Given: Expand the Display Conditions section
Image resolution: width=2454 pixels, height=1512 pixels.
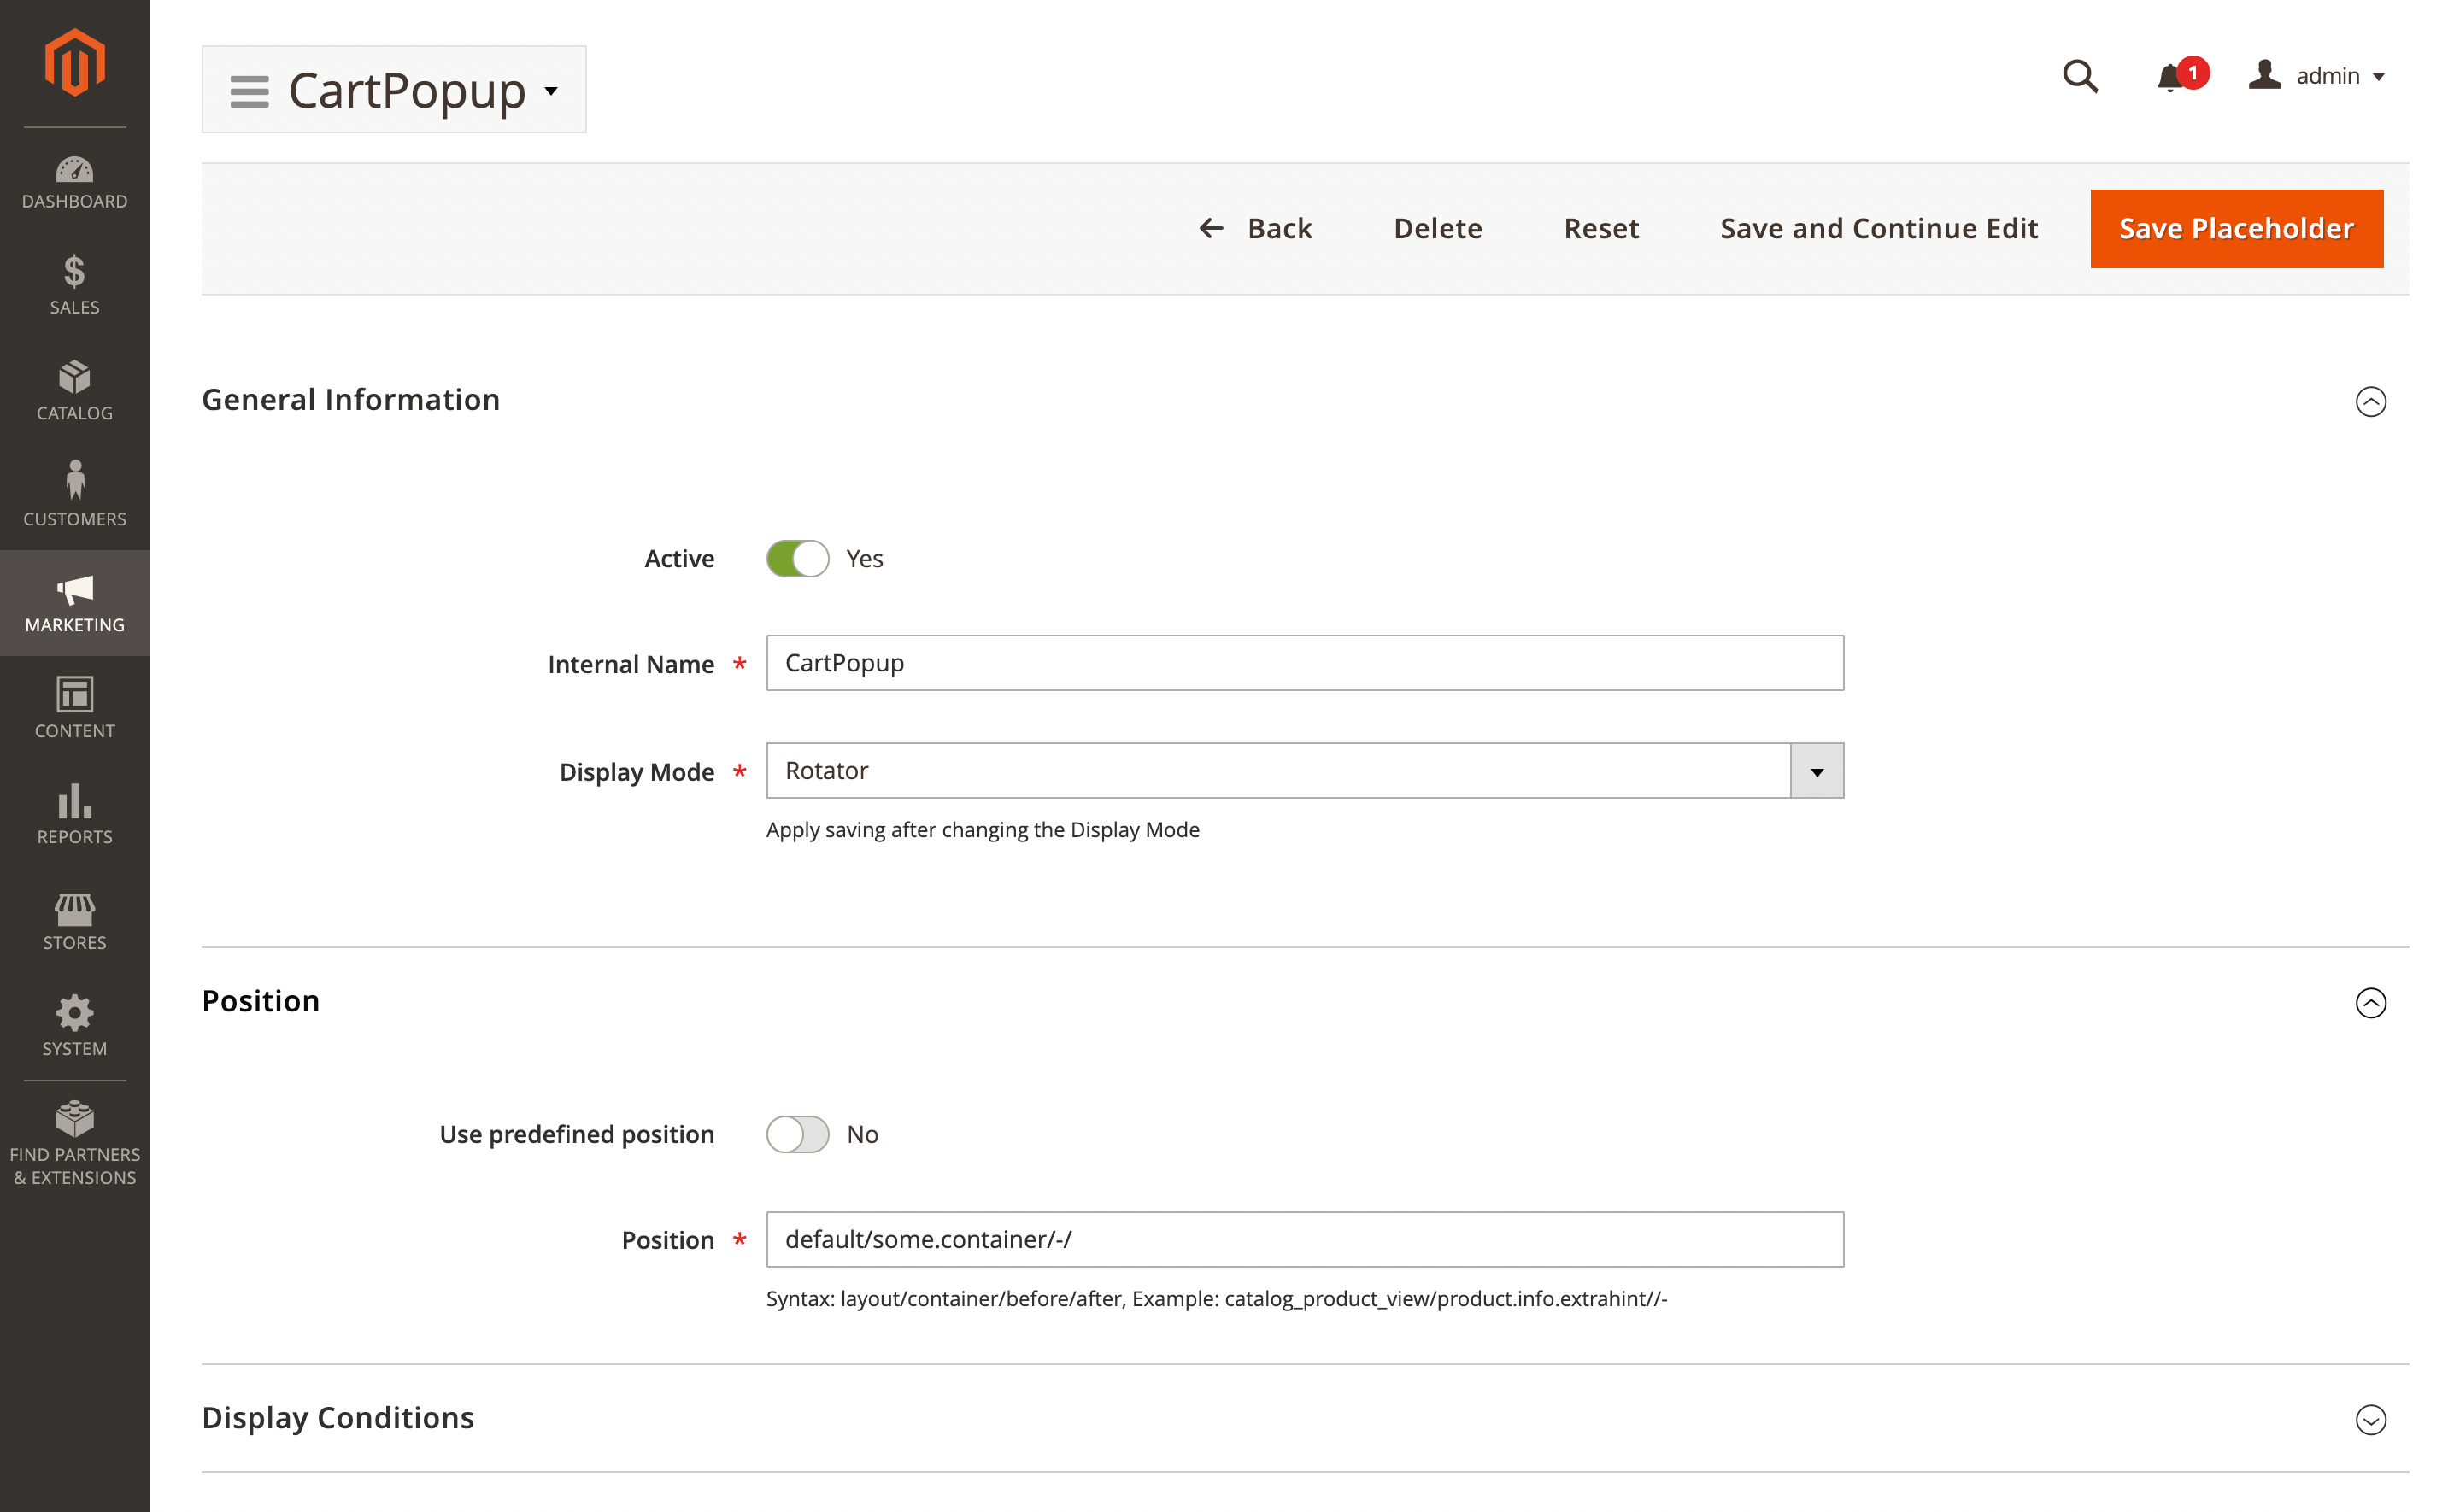Looking at the screenshot, I should pos(2370,1420).
